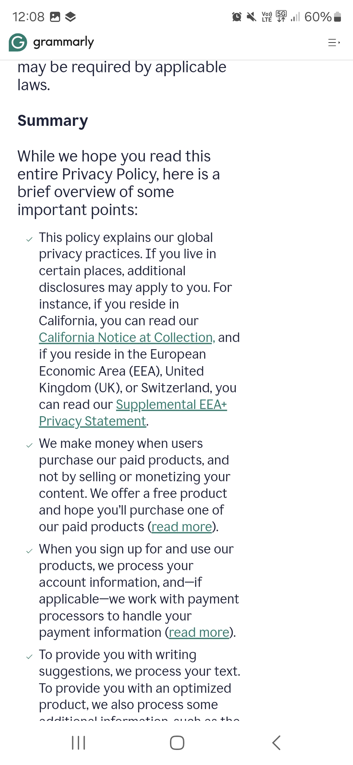Follow 'read more' about payment information
This screenshot has width=353, height=765.
[199, 633]
